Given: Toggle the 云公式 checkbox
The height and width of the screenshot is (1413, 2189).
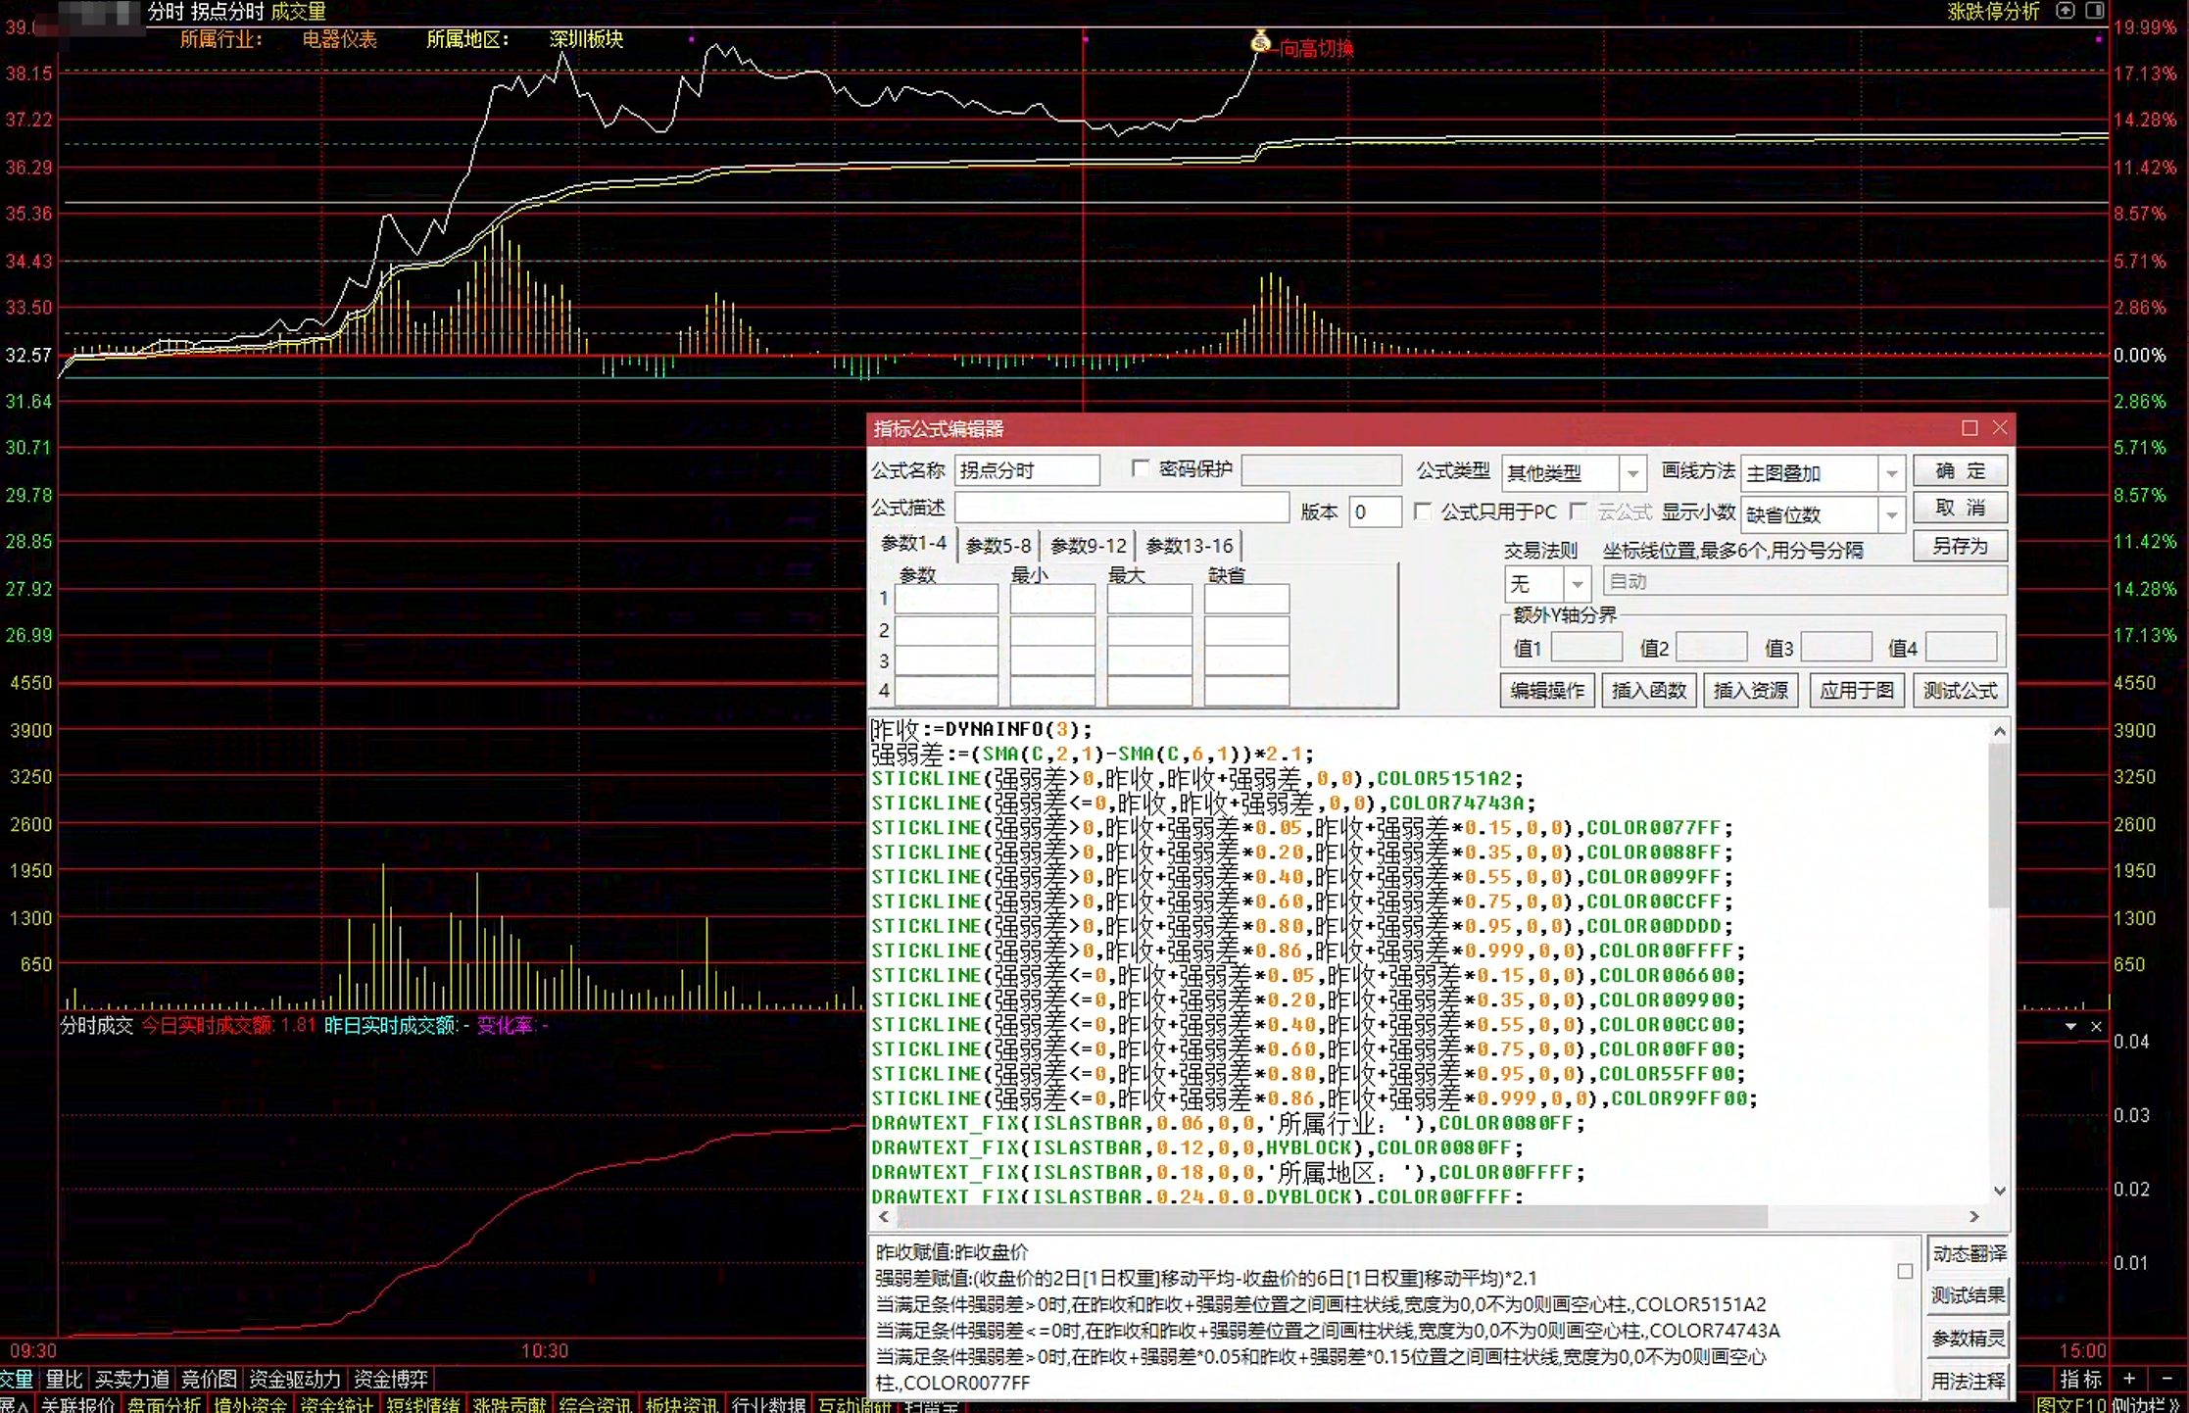Looking at the screenshot, I should [1578, 512].
